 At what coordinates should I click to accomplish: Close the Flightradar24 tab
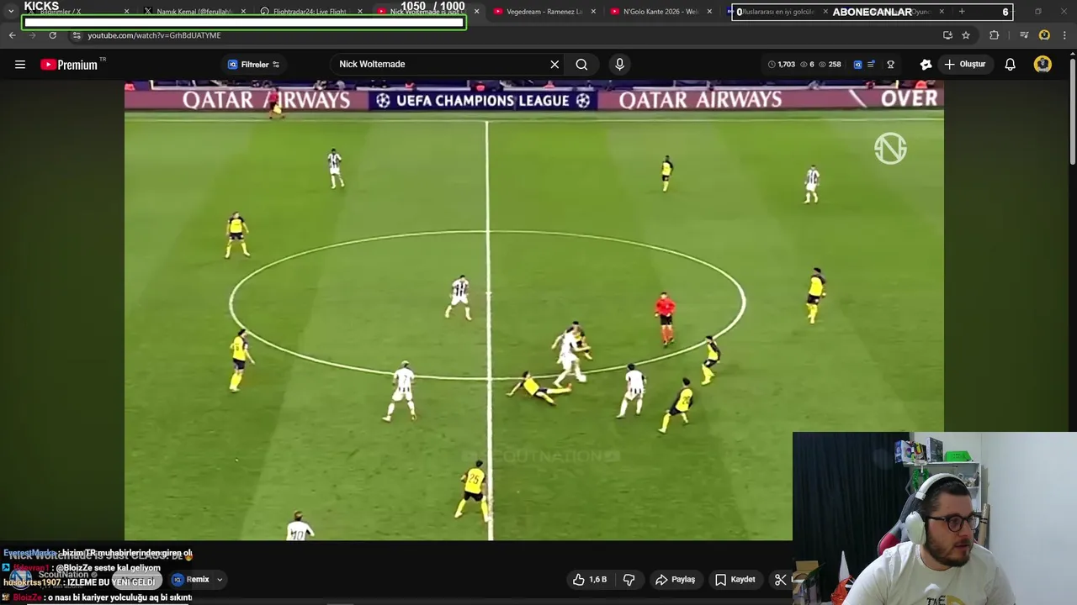pyautogui.click(x=360, y=12)
